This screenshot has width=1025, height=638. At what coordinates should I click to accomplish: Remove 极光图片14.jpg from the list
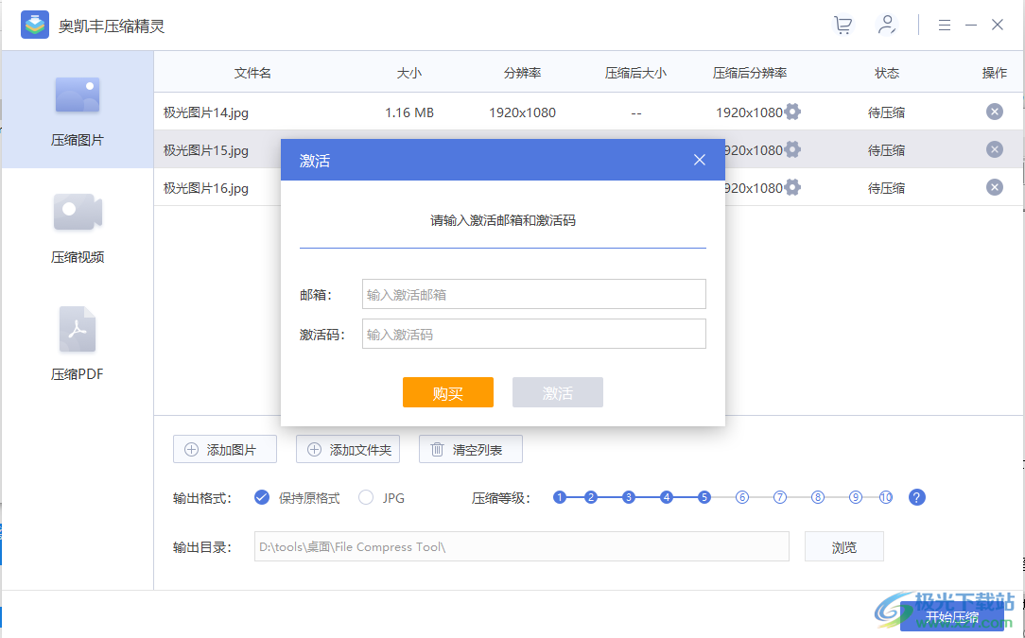995,112
